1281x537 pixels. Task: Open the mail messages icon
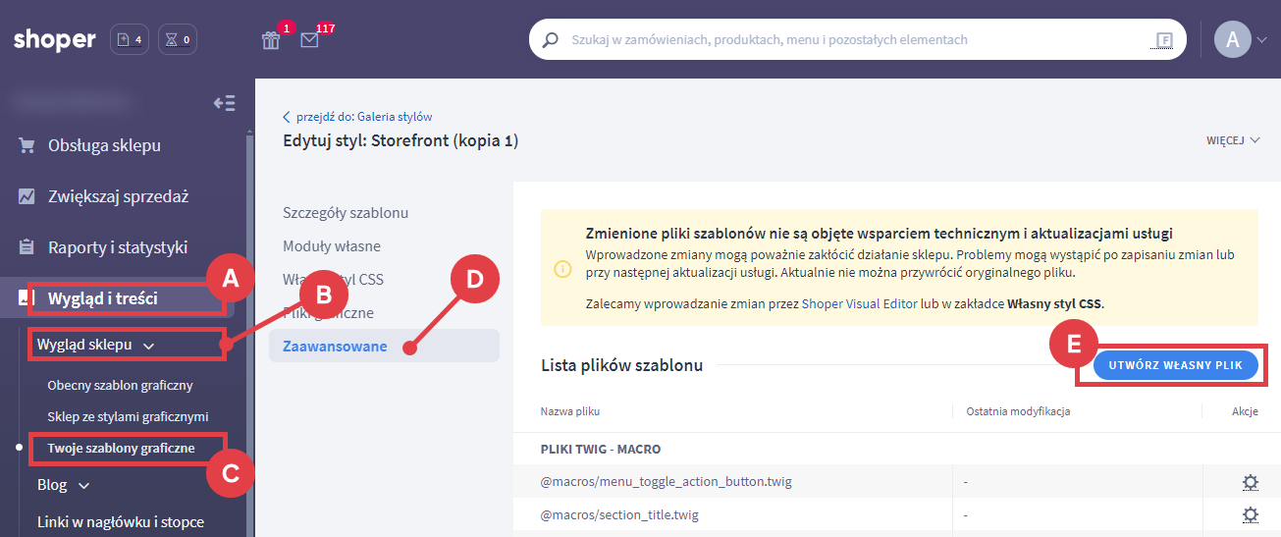tap(309, 40)
